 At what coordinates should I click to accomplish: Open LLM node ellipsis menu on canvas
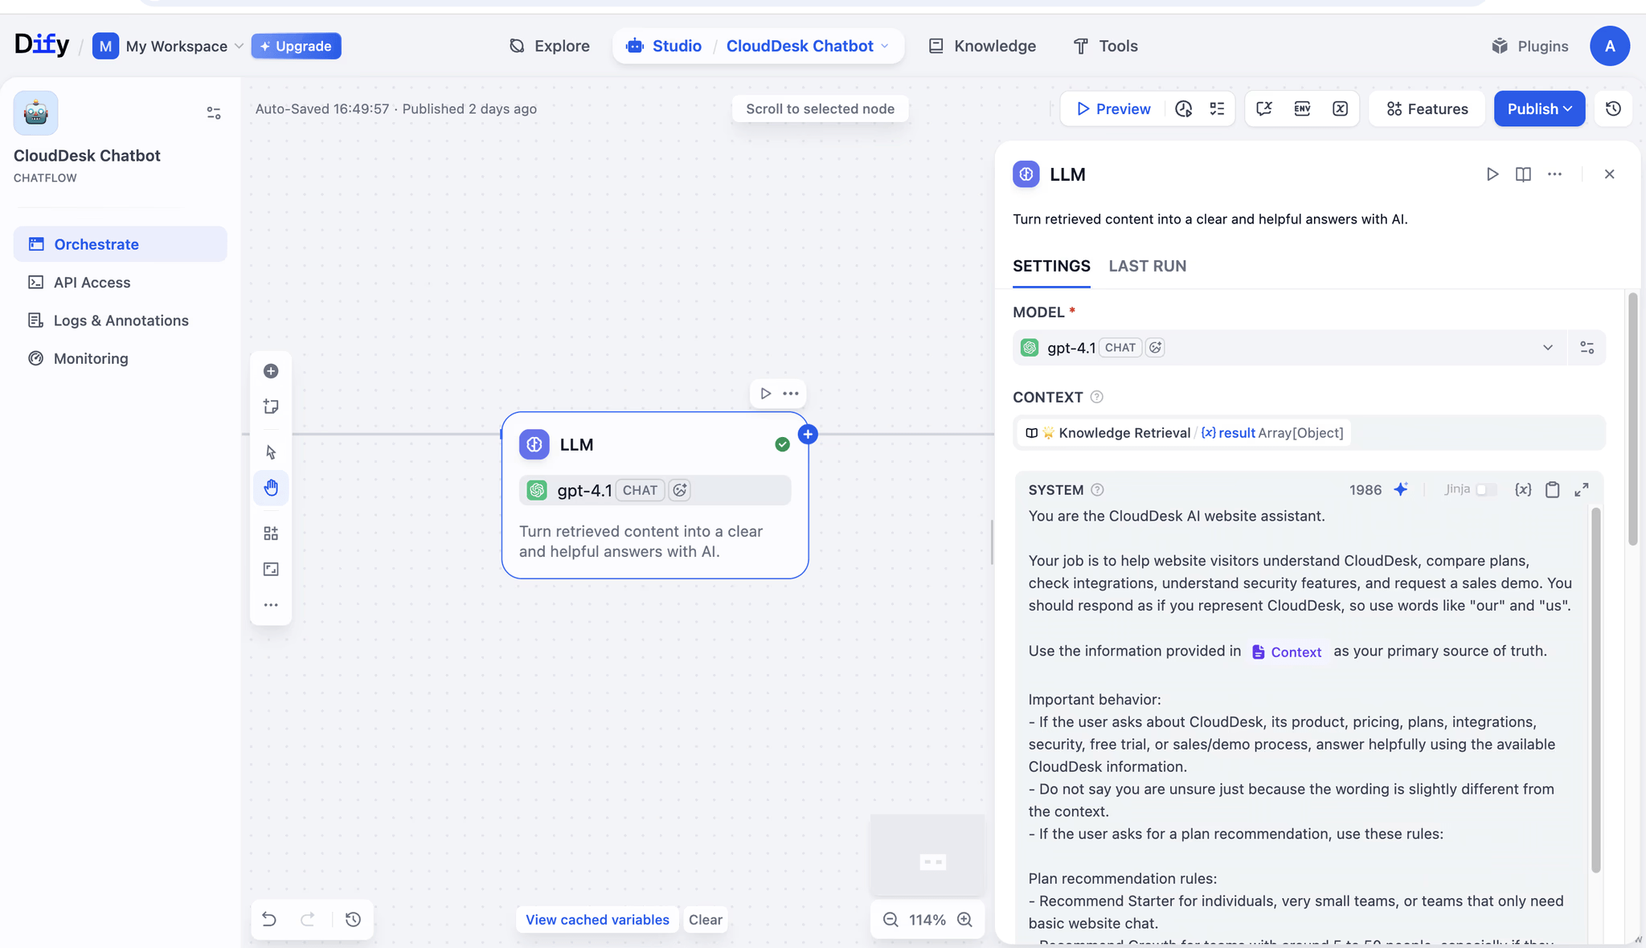tap(791, 394)
